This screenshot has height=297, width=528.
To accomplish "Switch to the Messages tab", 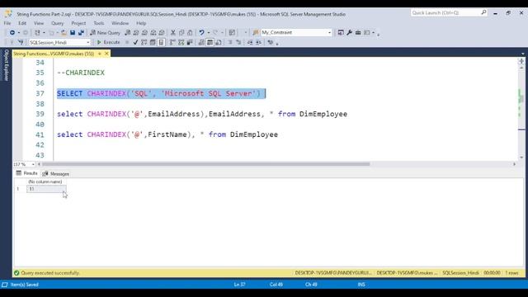I will (x=55, y=174).
